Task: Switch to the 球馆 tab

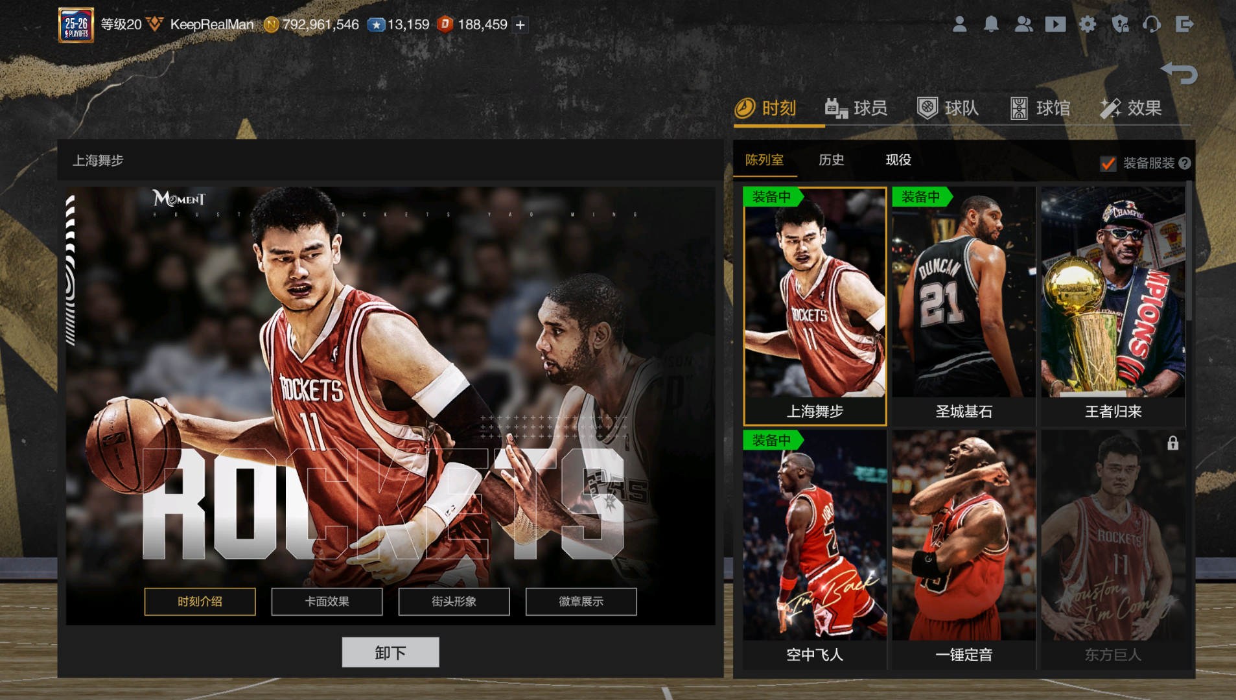Action: [x=1040, y=108]
